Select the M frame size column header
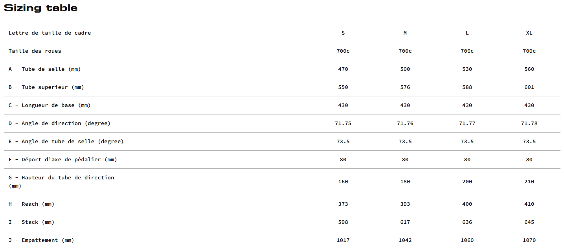The width and height of the screenshot is (564, 249). 405,33
